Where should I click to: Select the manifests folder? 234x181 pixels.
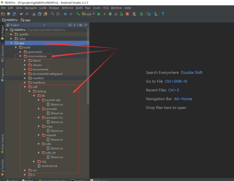pos(37,82)
